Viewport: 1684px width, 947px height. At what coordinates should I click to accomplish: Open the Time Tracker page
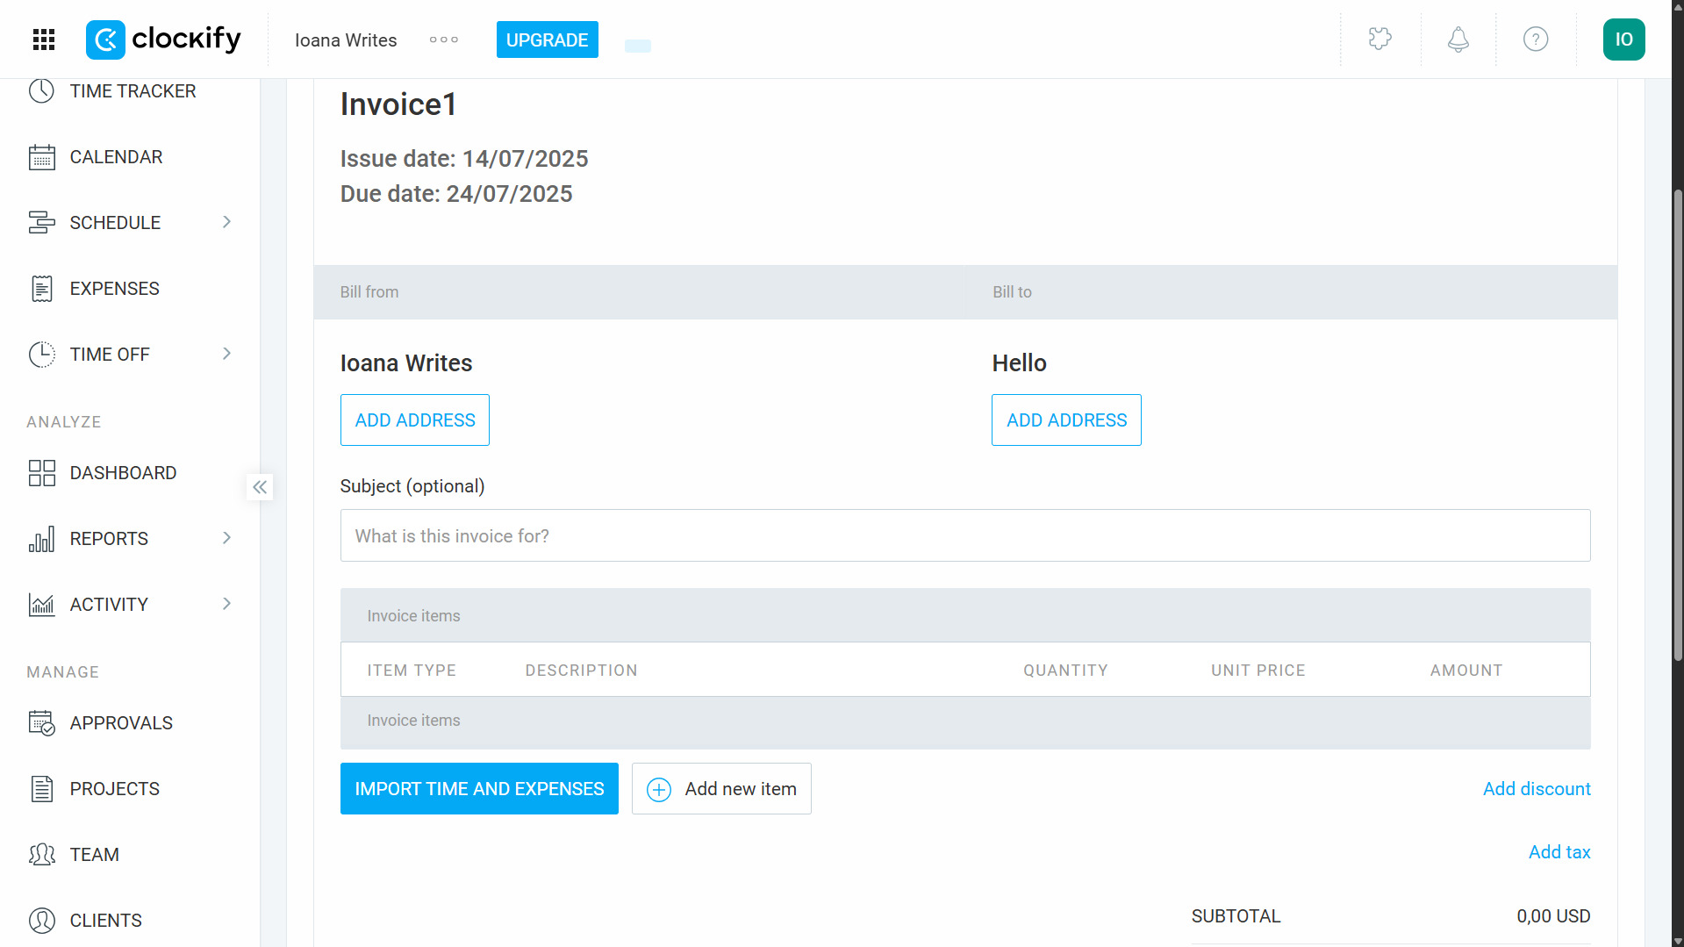(x=132, y=90)
